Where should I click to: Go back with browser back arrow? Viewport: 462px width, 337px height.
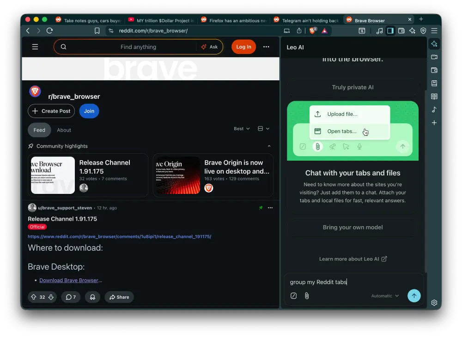(x=28, y=30)
